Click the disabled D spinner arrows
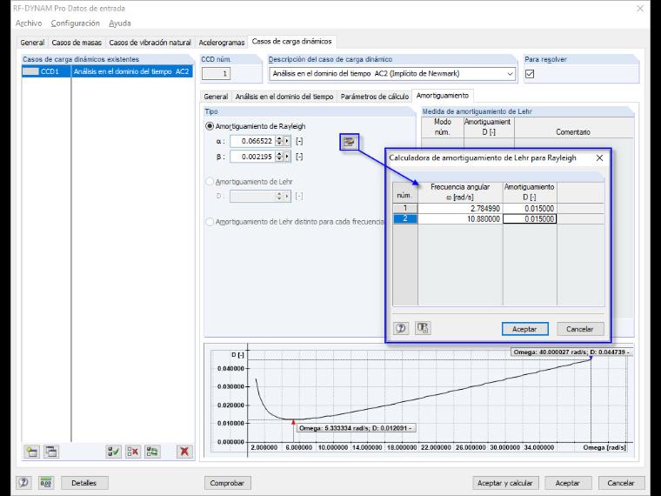The width and height of the screenshot is (661, 496). pyautogui.click(x=279, y=197)
